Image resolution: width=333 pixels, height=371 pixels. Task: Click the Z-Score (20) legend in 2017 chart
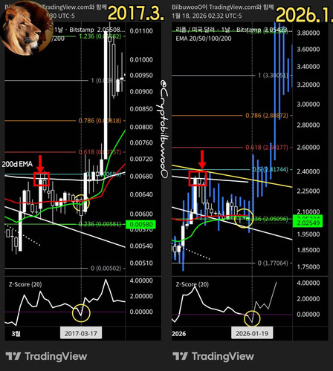pyautogui.click(x=25, y=284)
